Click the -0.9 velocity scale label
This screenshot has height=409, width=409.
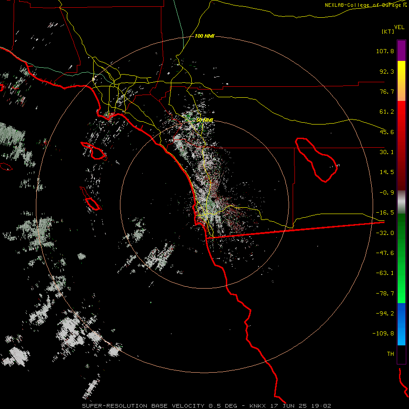387,192
